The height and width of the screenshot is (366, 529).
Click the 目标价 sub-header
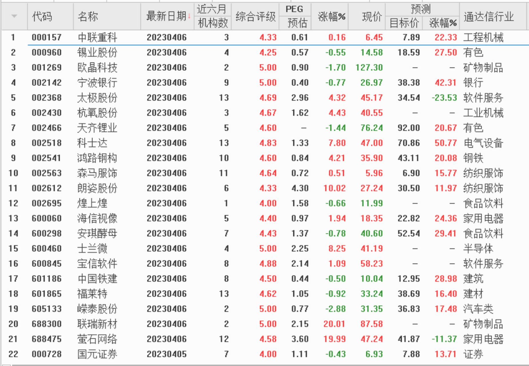point(404,23)
